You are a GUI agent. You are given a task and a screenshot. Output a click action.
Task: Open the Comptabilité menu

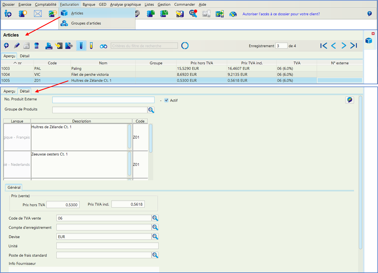[46, 4]
